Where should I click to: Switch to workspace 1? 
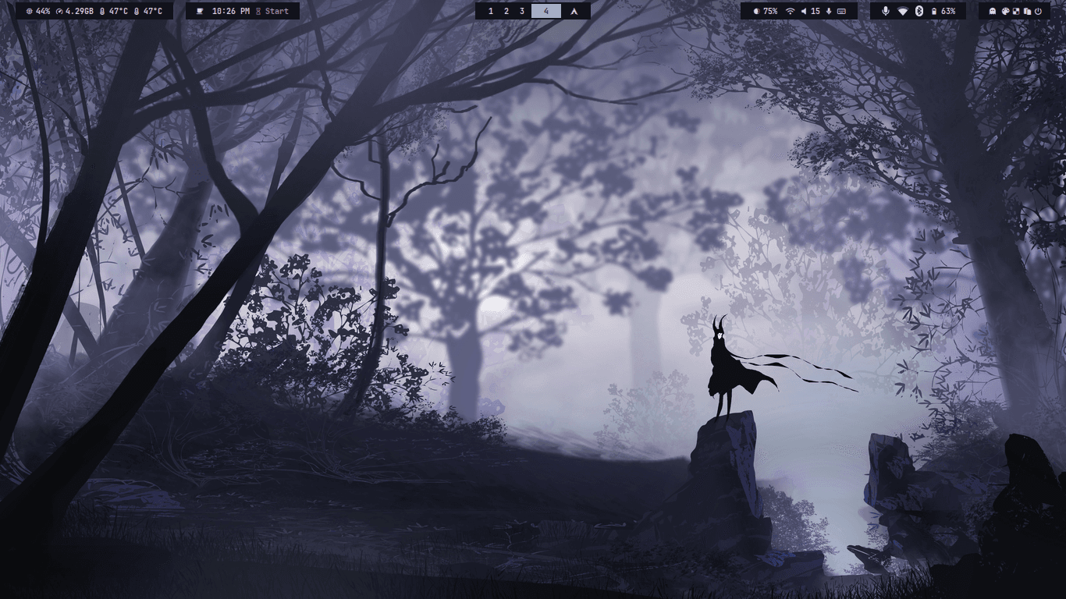491,11
